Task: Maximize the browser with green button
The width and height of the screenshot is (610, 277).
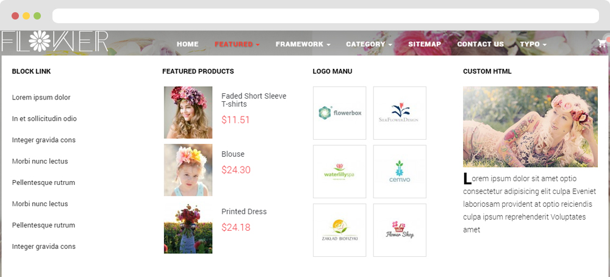Action: [x=37, y=16]
